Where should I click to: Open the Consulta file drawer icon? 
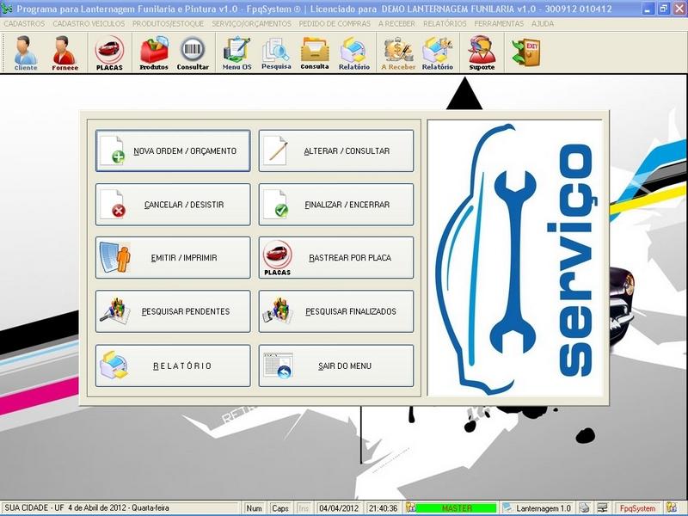click(x=315, y=53)
